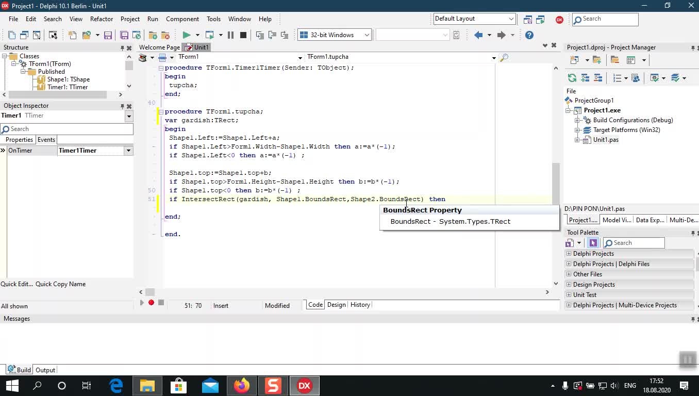
Task: Open the Component menu
Action: tap(182, 19)
